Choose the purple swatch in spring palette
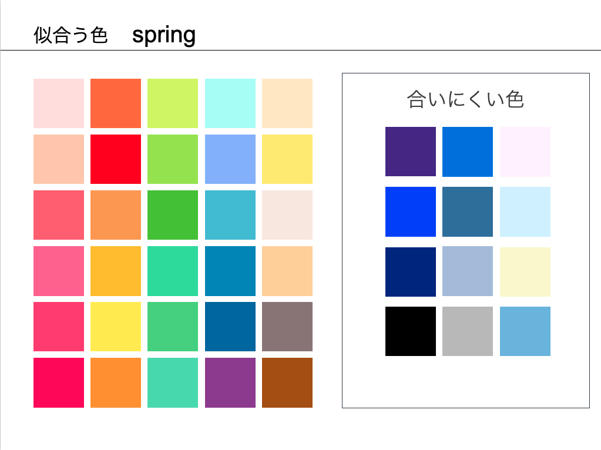 click(x=230, y=382)
